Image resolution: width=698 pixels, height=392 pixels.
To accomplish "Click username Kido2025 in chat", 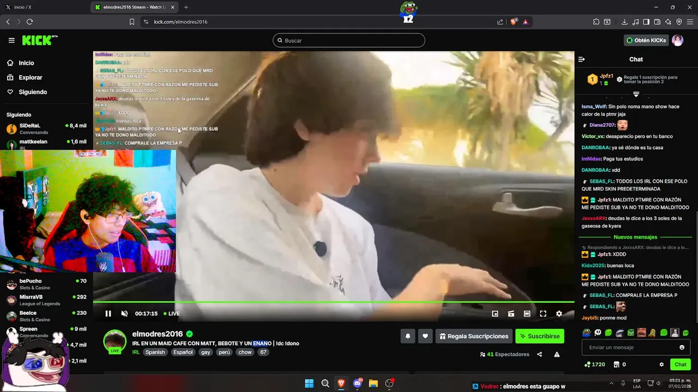I will (593, 266).
